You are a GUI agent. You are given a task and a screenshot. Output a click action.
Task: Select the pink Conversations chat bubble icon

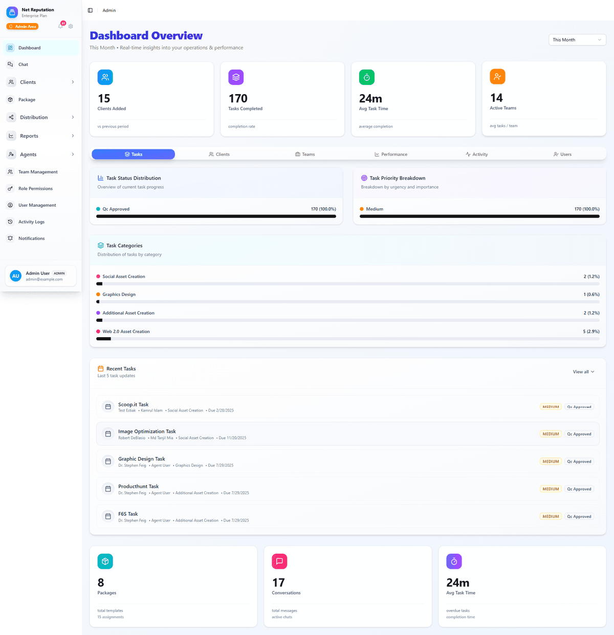(x=279, y=561)
